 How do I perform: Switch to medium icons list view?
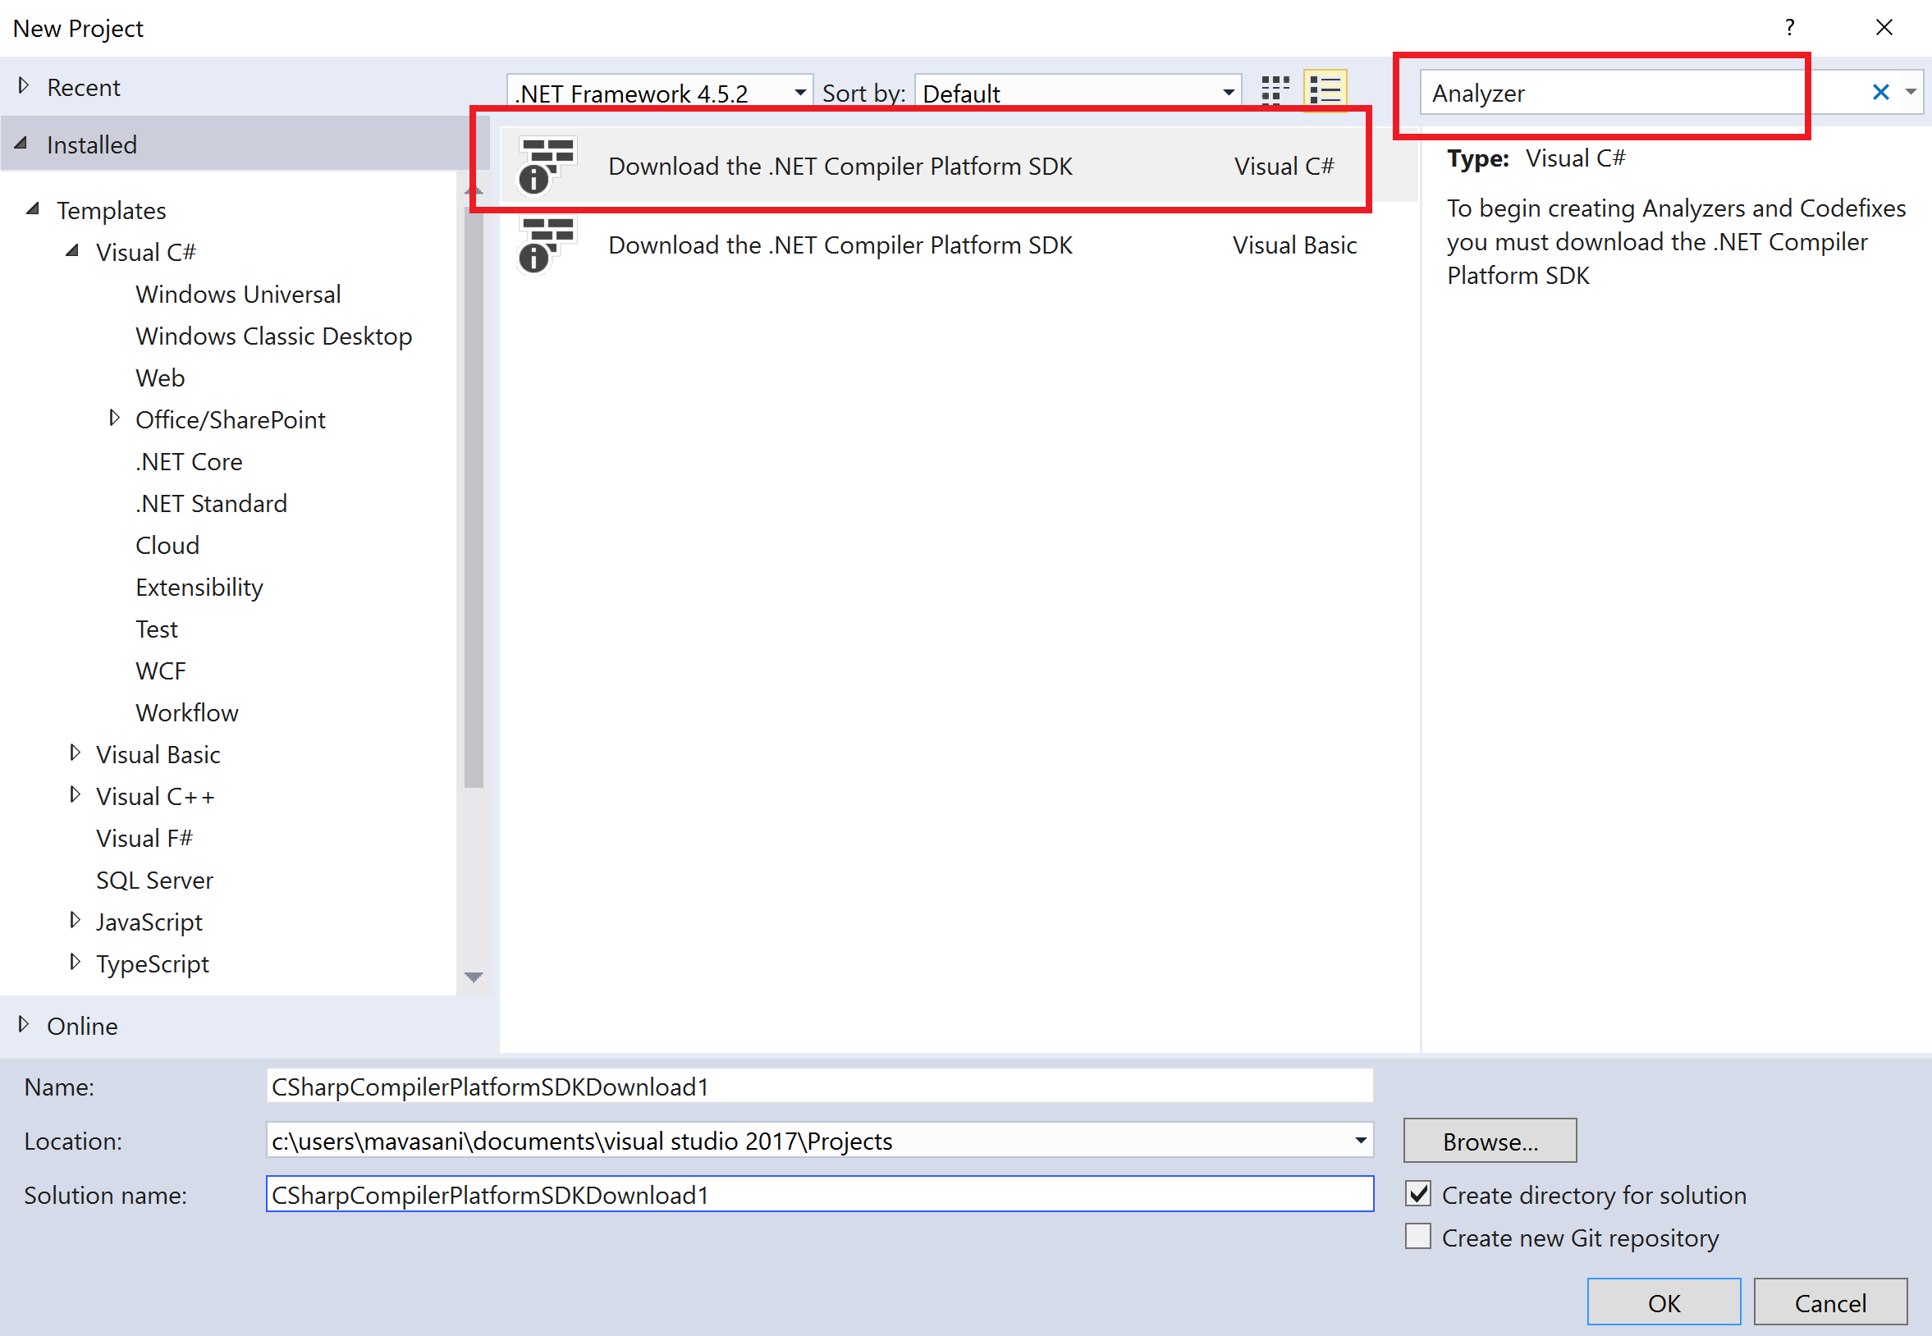click(1325, 90)
